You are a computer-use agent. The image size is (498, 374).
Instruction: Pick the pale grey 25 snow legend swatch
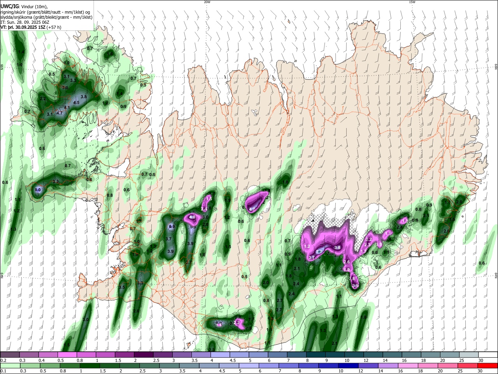click(469, 355)
